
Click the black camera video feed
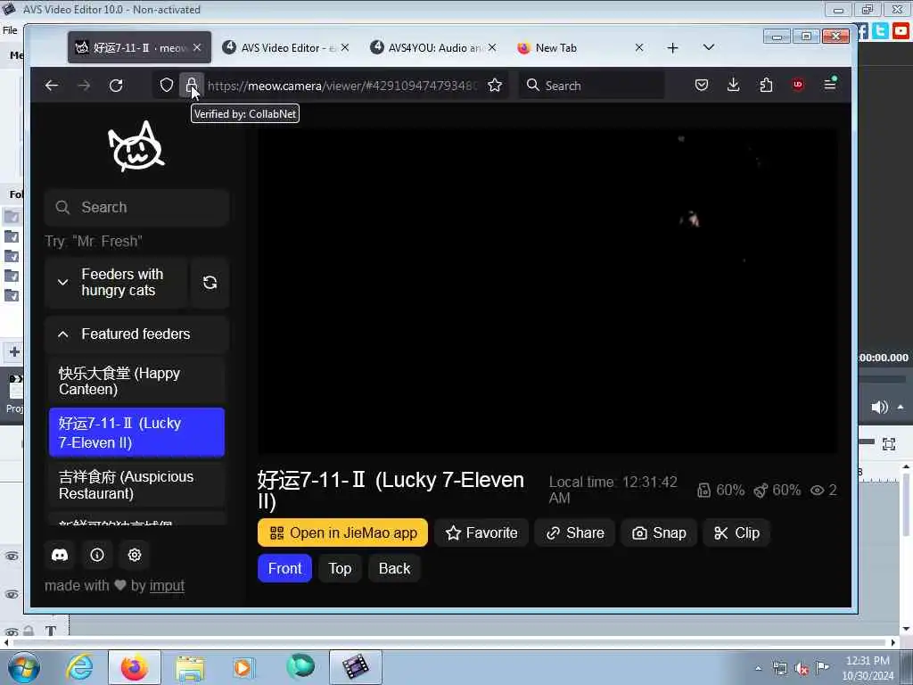pos(547,290)
